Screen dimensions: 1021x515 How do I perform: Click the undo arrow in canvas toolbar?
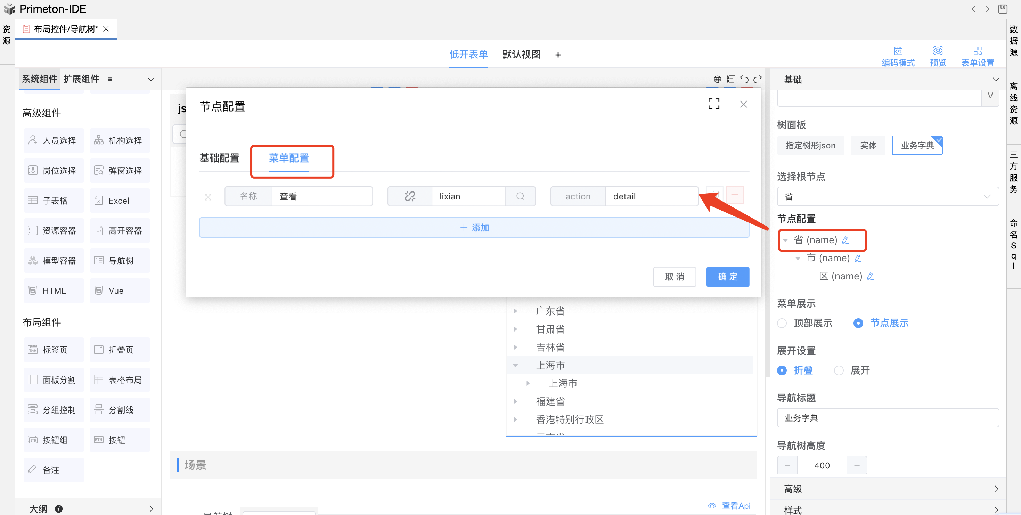(744, 79)
